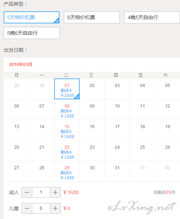The width and height of the screenshot is (180, 219).
Task: Select the 5晚6天自由行 package
Action: click(x=32, y=33)
